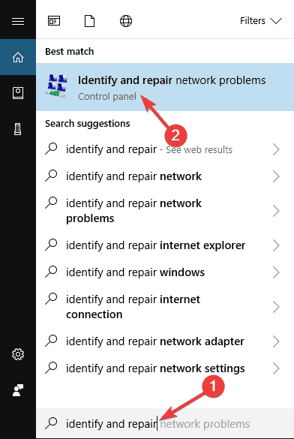The width and height of the screenshot is (294, 439).
Task: Select the Home icon in sidebar
Action: (x=18, y=57)
